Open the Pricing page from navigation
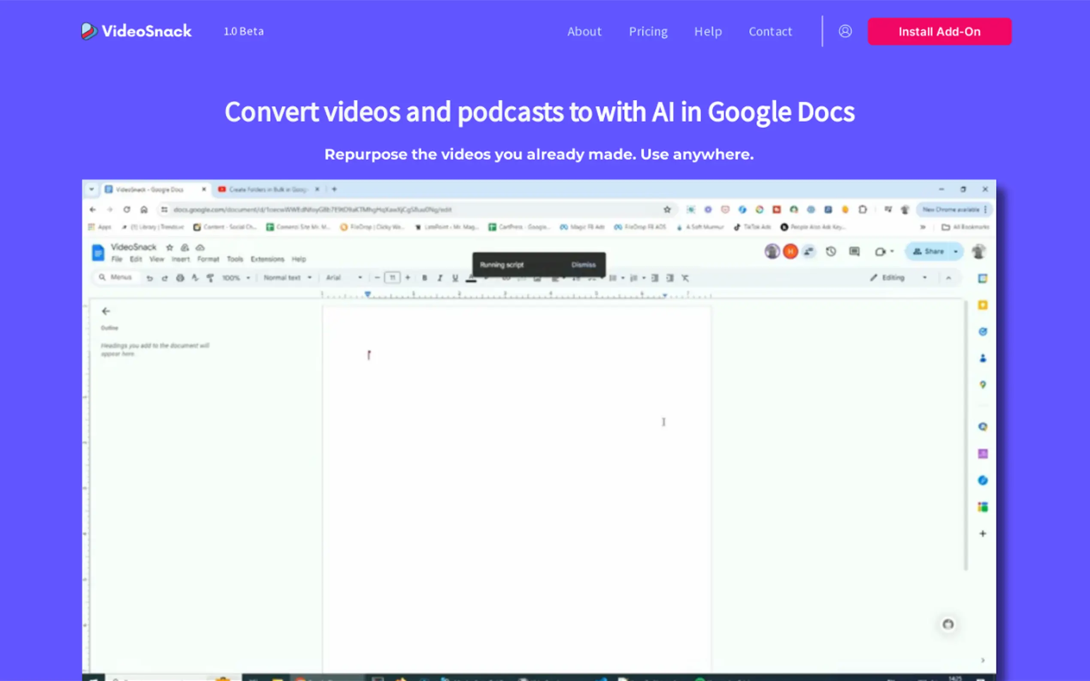Screen dimensions: 1090x681 (648, 32)
